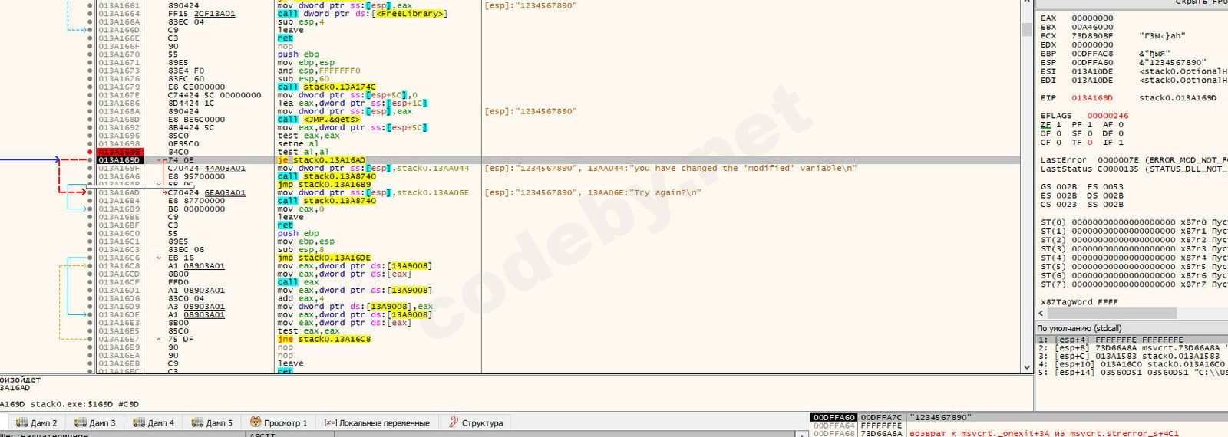Switch to the Дамп 2 tab

click(37, 422)
